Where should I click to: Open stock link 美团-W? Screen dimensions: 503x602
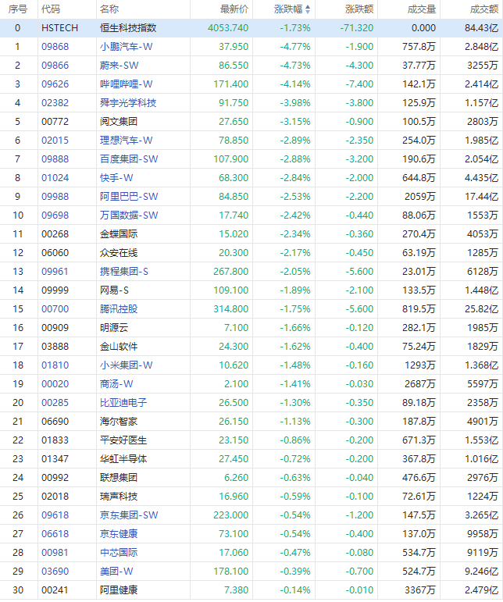click(116, 572)
